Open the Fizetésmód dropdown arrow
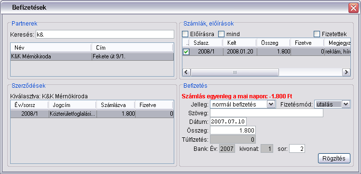 point(346,105)
